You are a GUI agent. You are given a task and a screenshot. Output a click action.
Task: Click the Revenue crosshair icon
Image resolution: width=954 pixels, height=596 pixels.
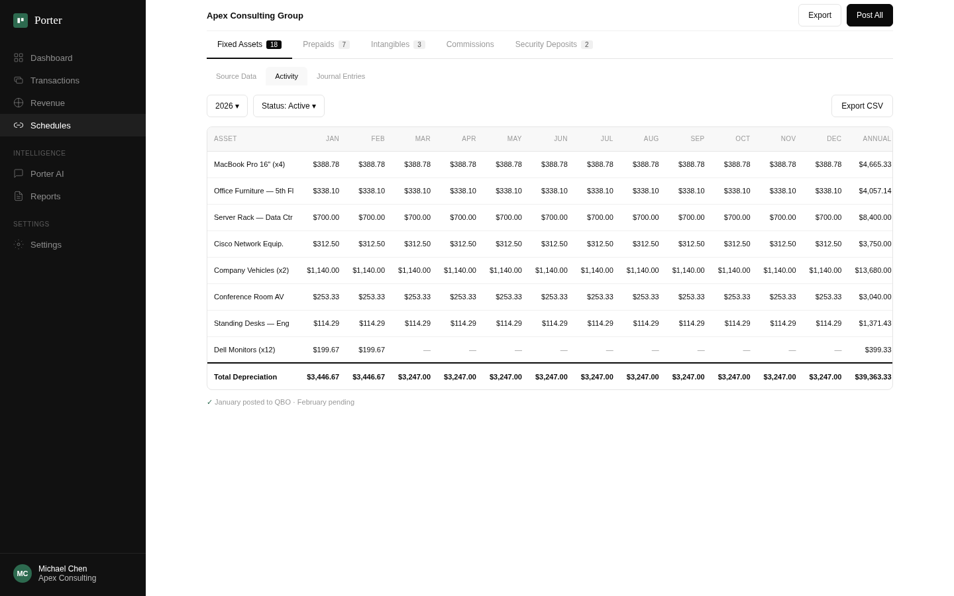coord(19,103)
